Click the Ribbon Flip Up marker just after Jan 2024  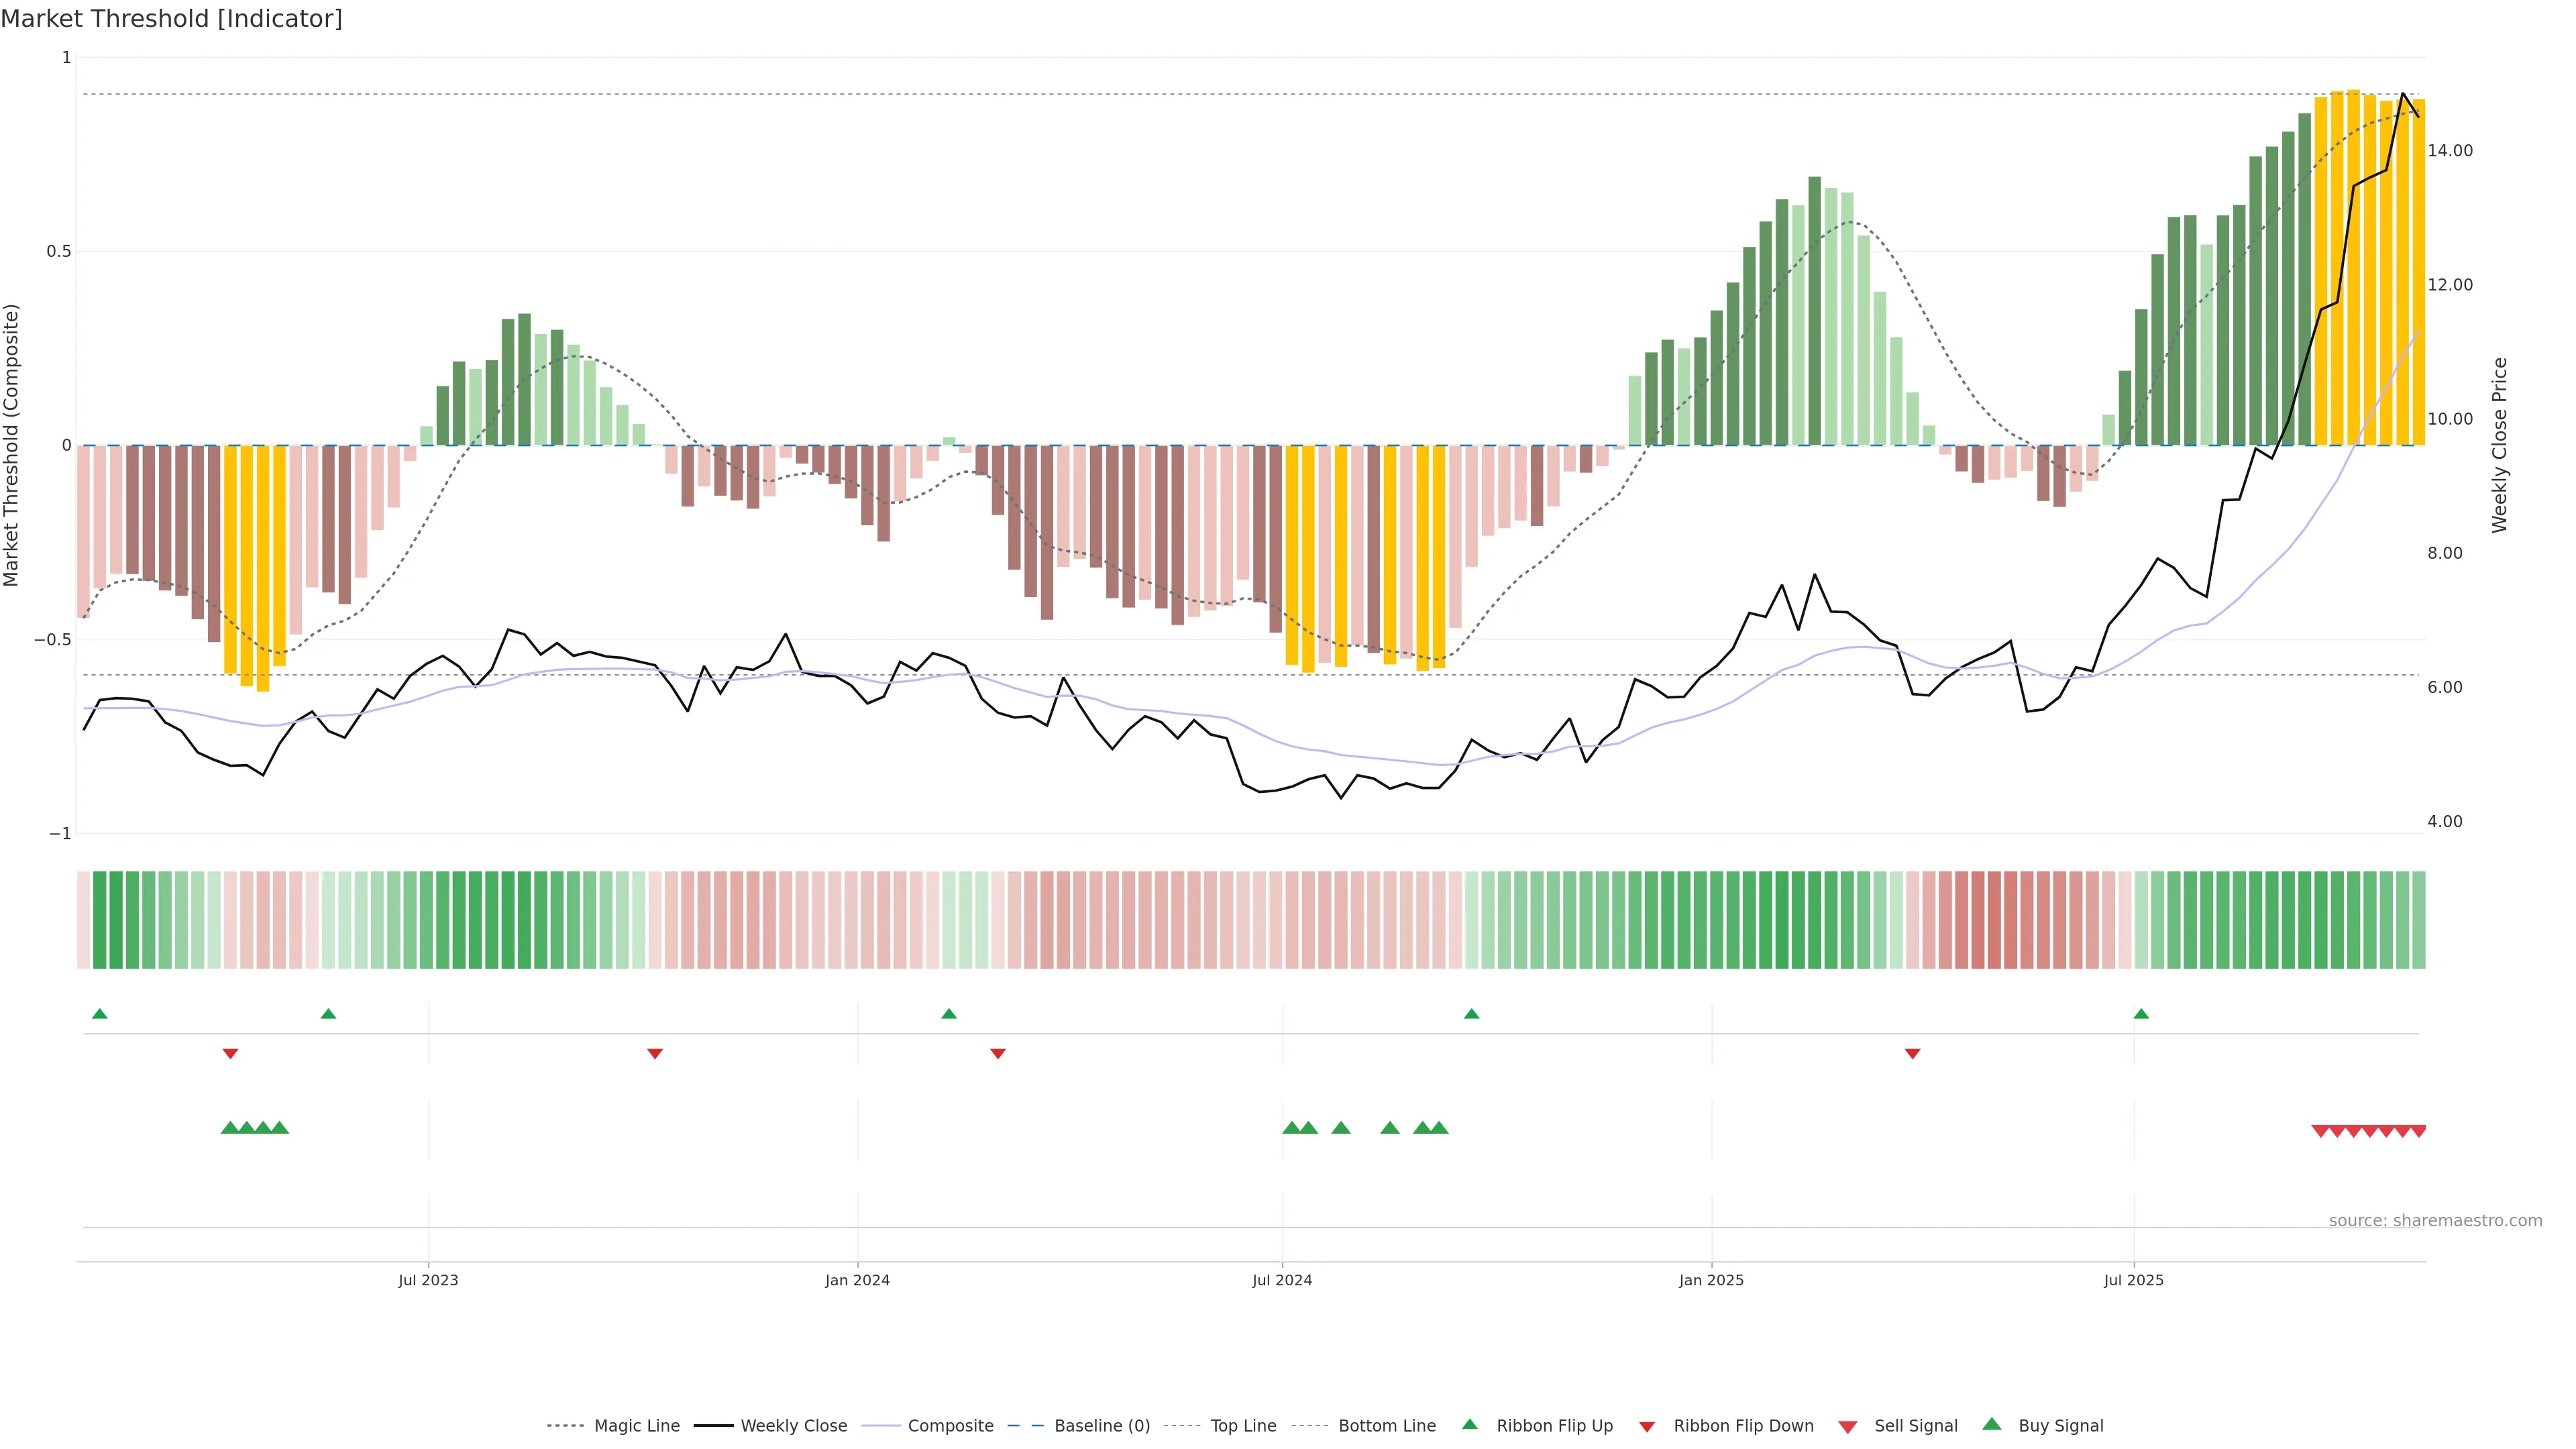tap(949, 1014)
